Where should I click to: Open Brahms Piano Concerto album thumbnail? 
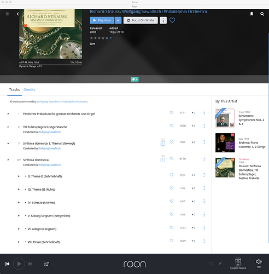tap(225, 142)
